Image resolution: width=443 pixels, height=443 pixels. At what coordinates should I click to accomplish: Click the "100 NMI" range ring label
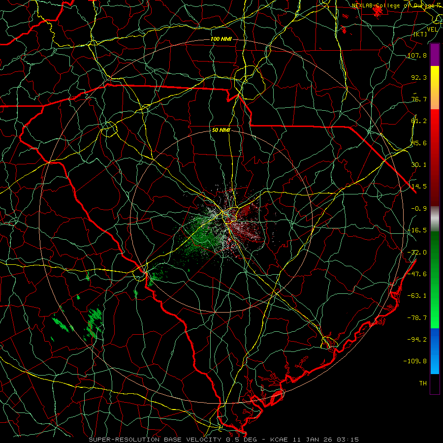[221, 39]
